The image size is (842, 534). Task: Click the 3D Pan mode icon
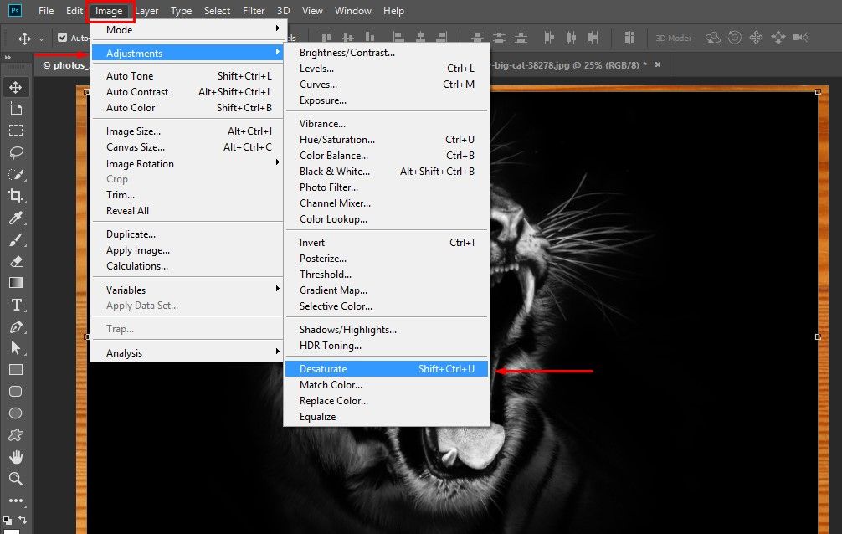[756, 37]
